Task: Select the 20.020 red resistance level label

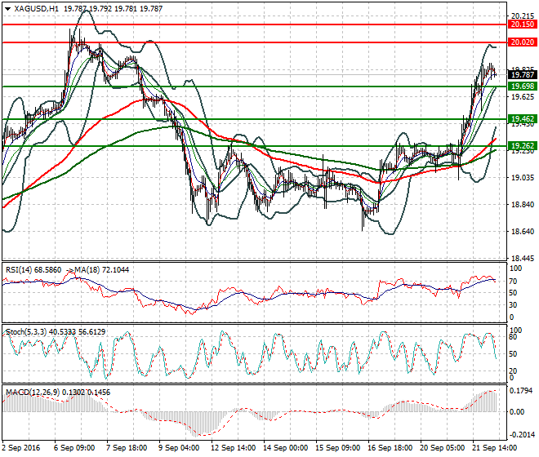Action: [523, 42]
